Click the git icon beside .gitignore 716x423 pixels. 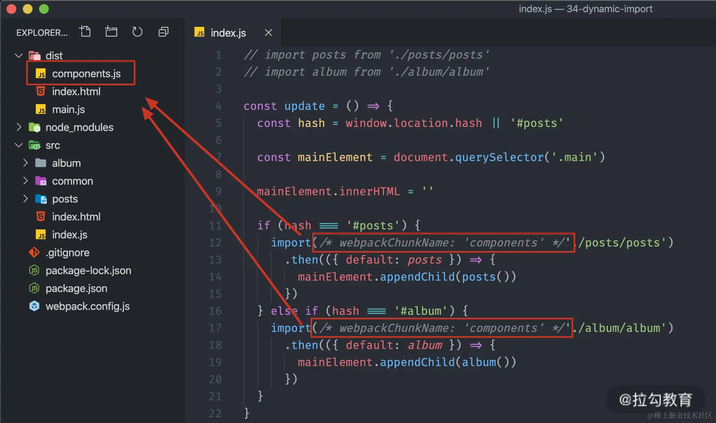pos(34,253)
